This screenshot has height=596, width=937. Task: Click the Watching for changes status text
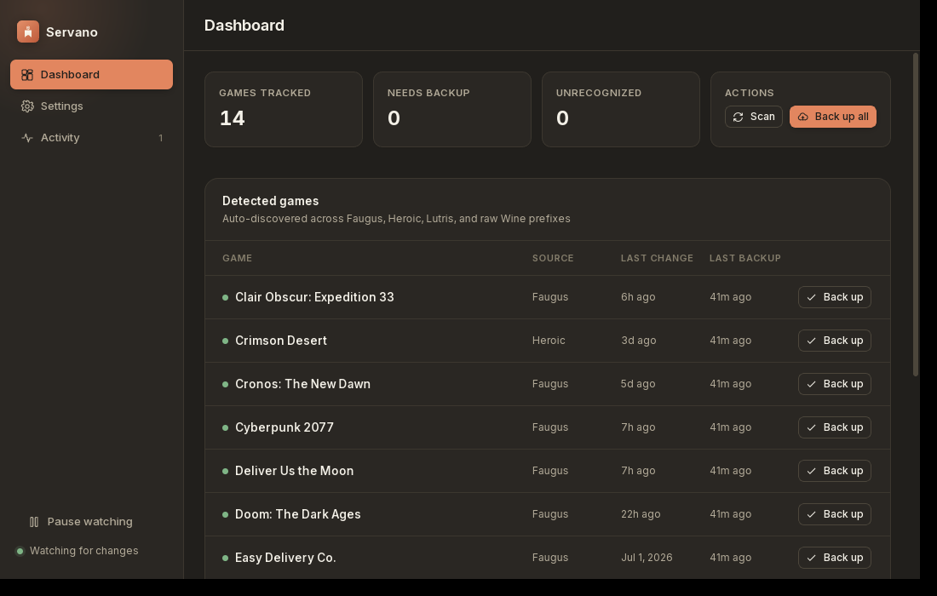(x=83, y=551)
